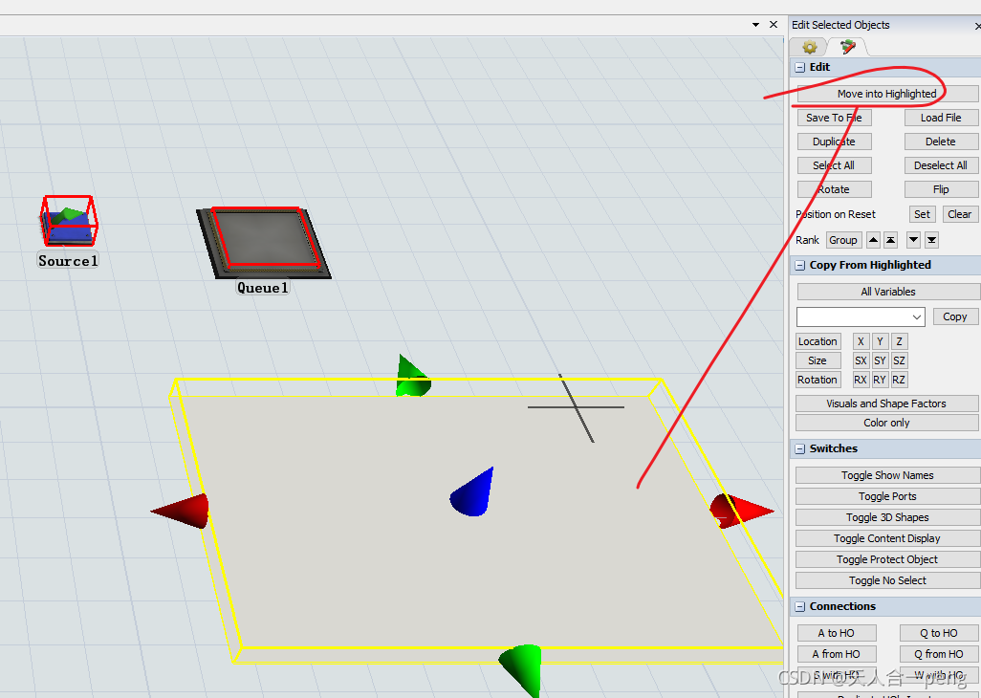This screenshot has height=698, width=981.
Task: Duplicate the selected objects
Action: coord(834,142)
